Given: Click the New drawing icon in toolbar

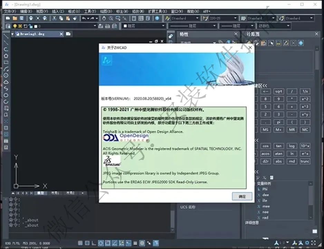Looking at the screenshot, I should click(8, 18).
